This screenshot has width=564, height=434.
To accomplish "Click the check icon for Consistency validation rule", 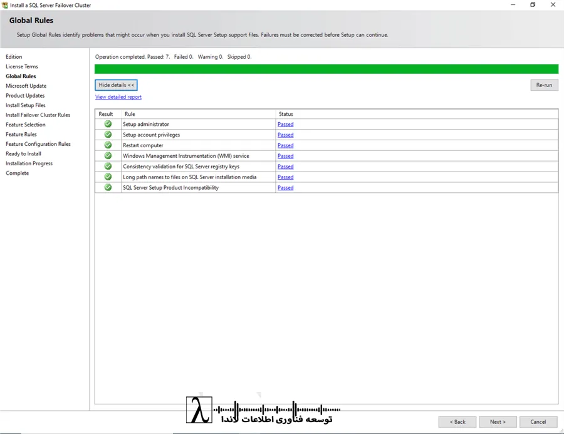I will pos(108,166).
